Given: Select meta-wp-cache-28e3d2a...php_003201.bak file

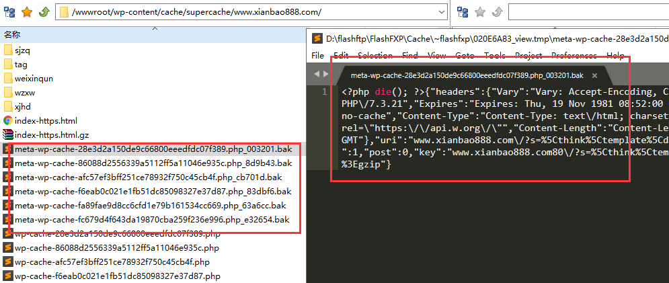Looking at the screenshot, I should (x=153, y=149).
